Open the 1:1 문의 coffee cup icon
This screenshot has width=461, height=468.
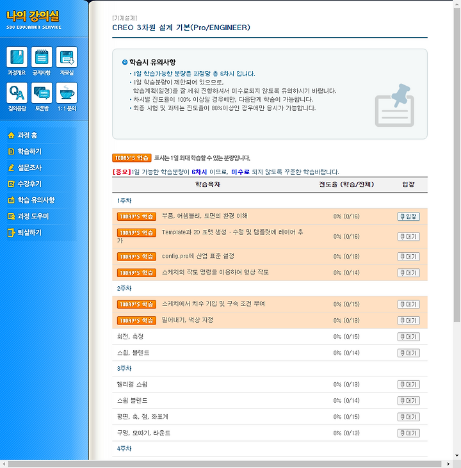[67, 97]
